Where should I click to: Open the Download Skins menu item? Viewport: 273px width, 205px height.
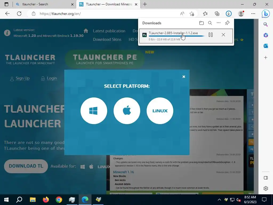point(107,40)
